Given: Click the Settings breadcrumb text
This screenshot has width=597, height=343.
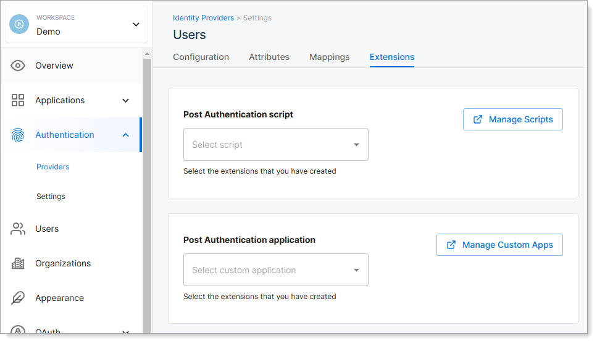Looking at the screenshot, I should [257, 18].
